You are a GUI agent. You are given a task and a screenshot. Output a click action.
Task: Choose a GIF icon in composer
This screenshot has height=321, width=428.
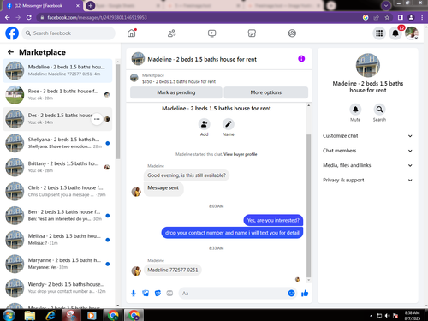169,294
